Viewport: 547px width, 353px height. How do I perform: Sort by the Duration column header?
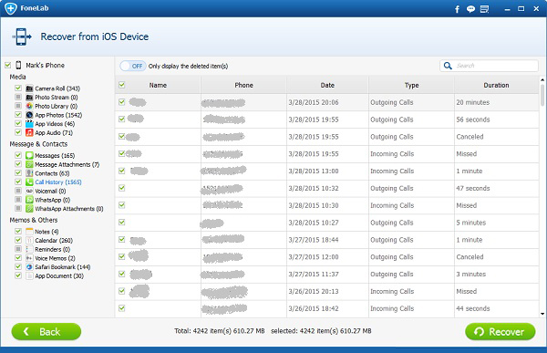tap(496, 85)
